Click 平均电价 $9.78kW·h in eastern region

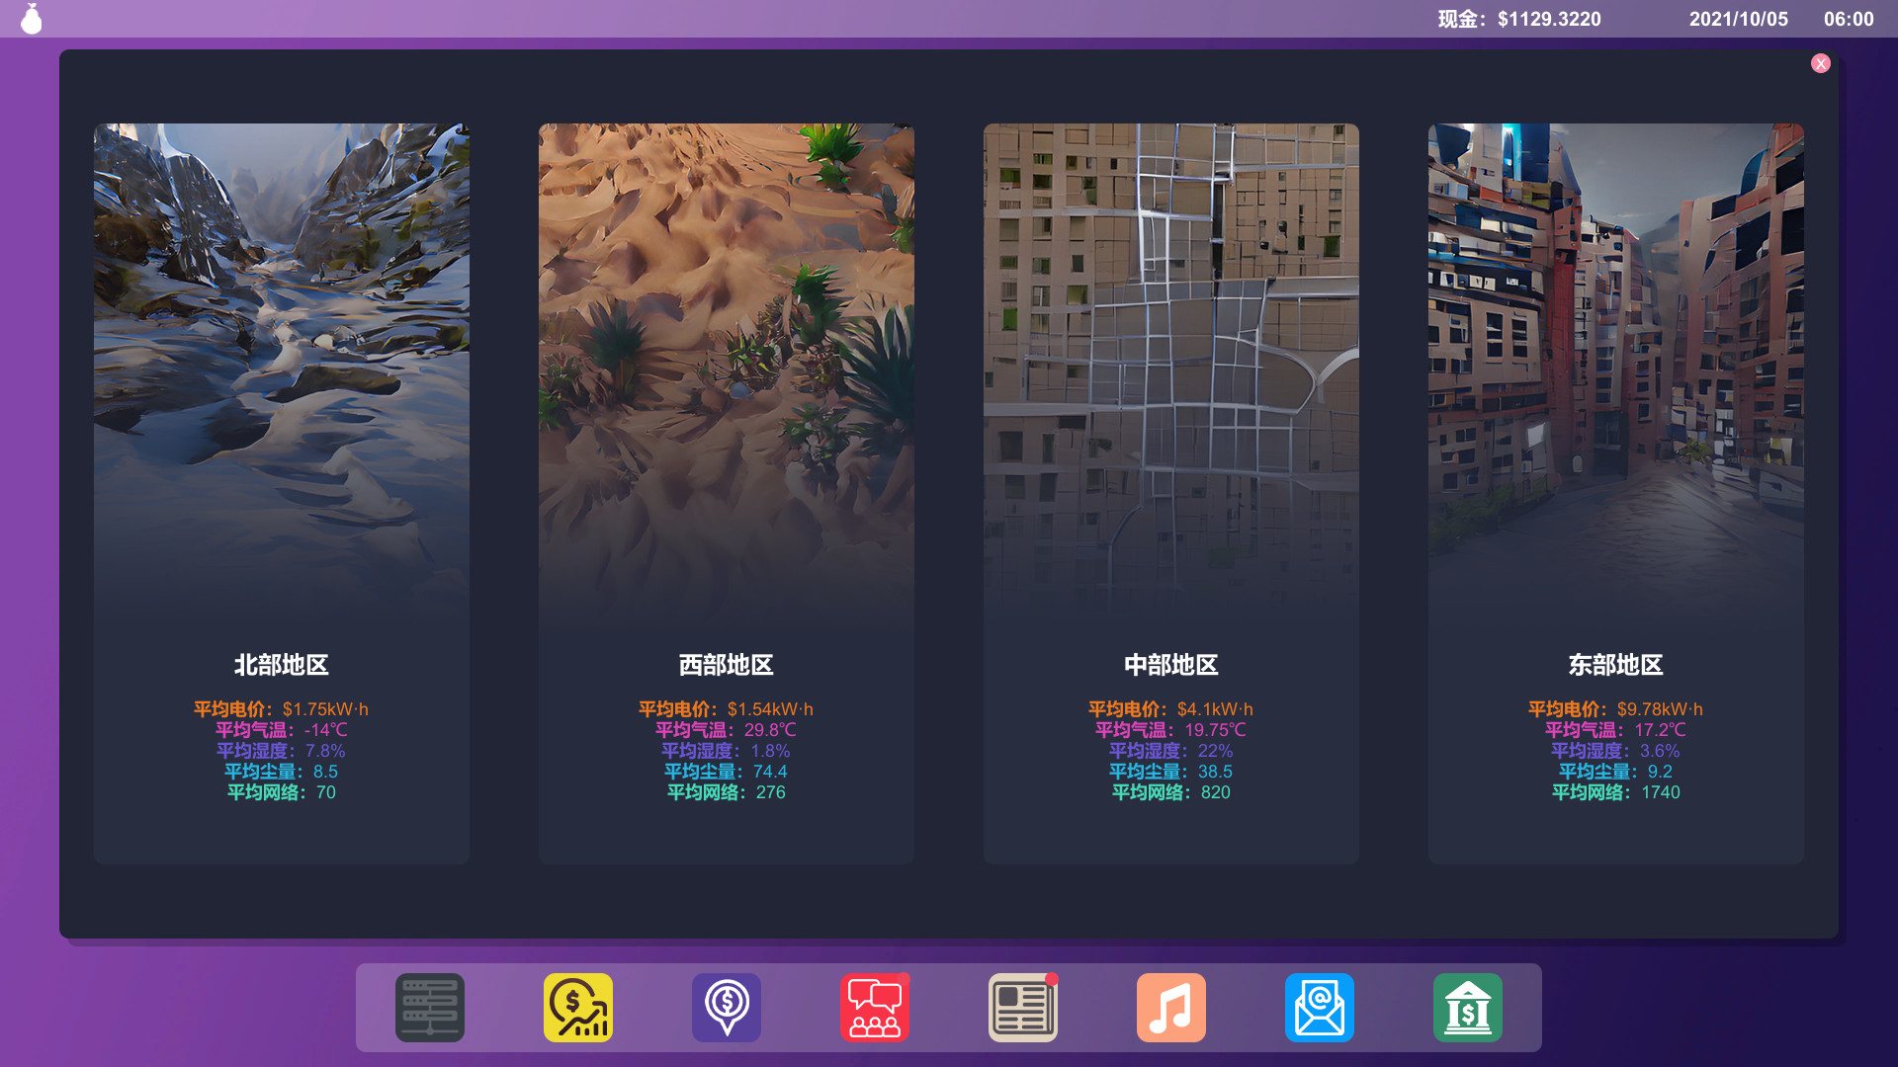pos(1615,708)
